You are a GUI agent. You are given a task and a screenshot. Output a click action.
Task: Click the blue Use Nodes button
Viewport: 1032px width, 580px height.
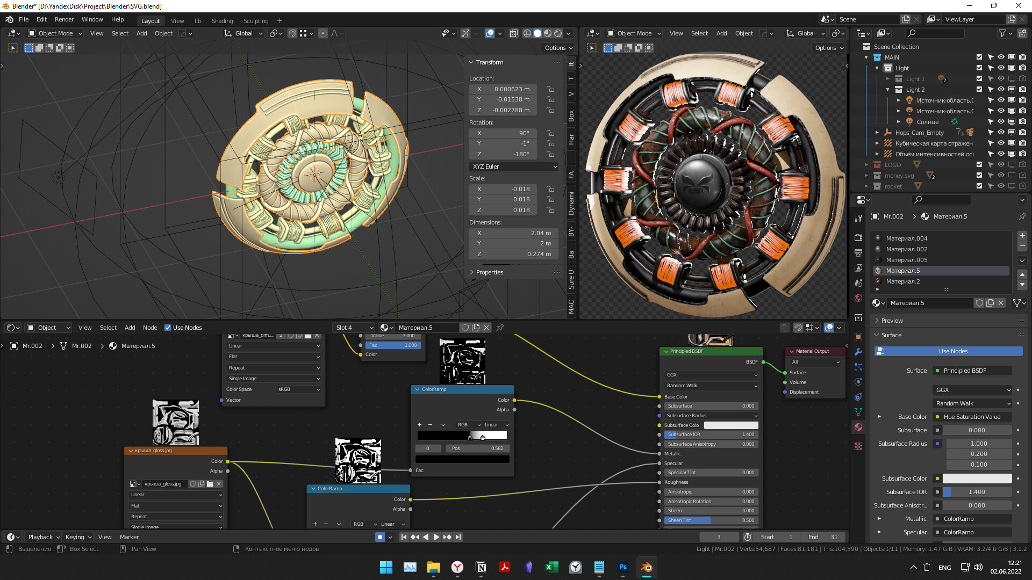[x=953, y=351]
